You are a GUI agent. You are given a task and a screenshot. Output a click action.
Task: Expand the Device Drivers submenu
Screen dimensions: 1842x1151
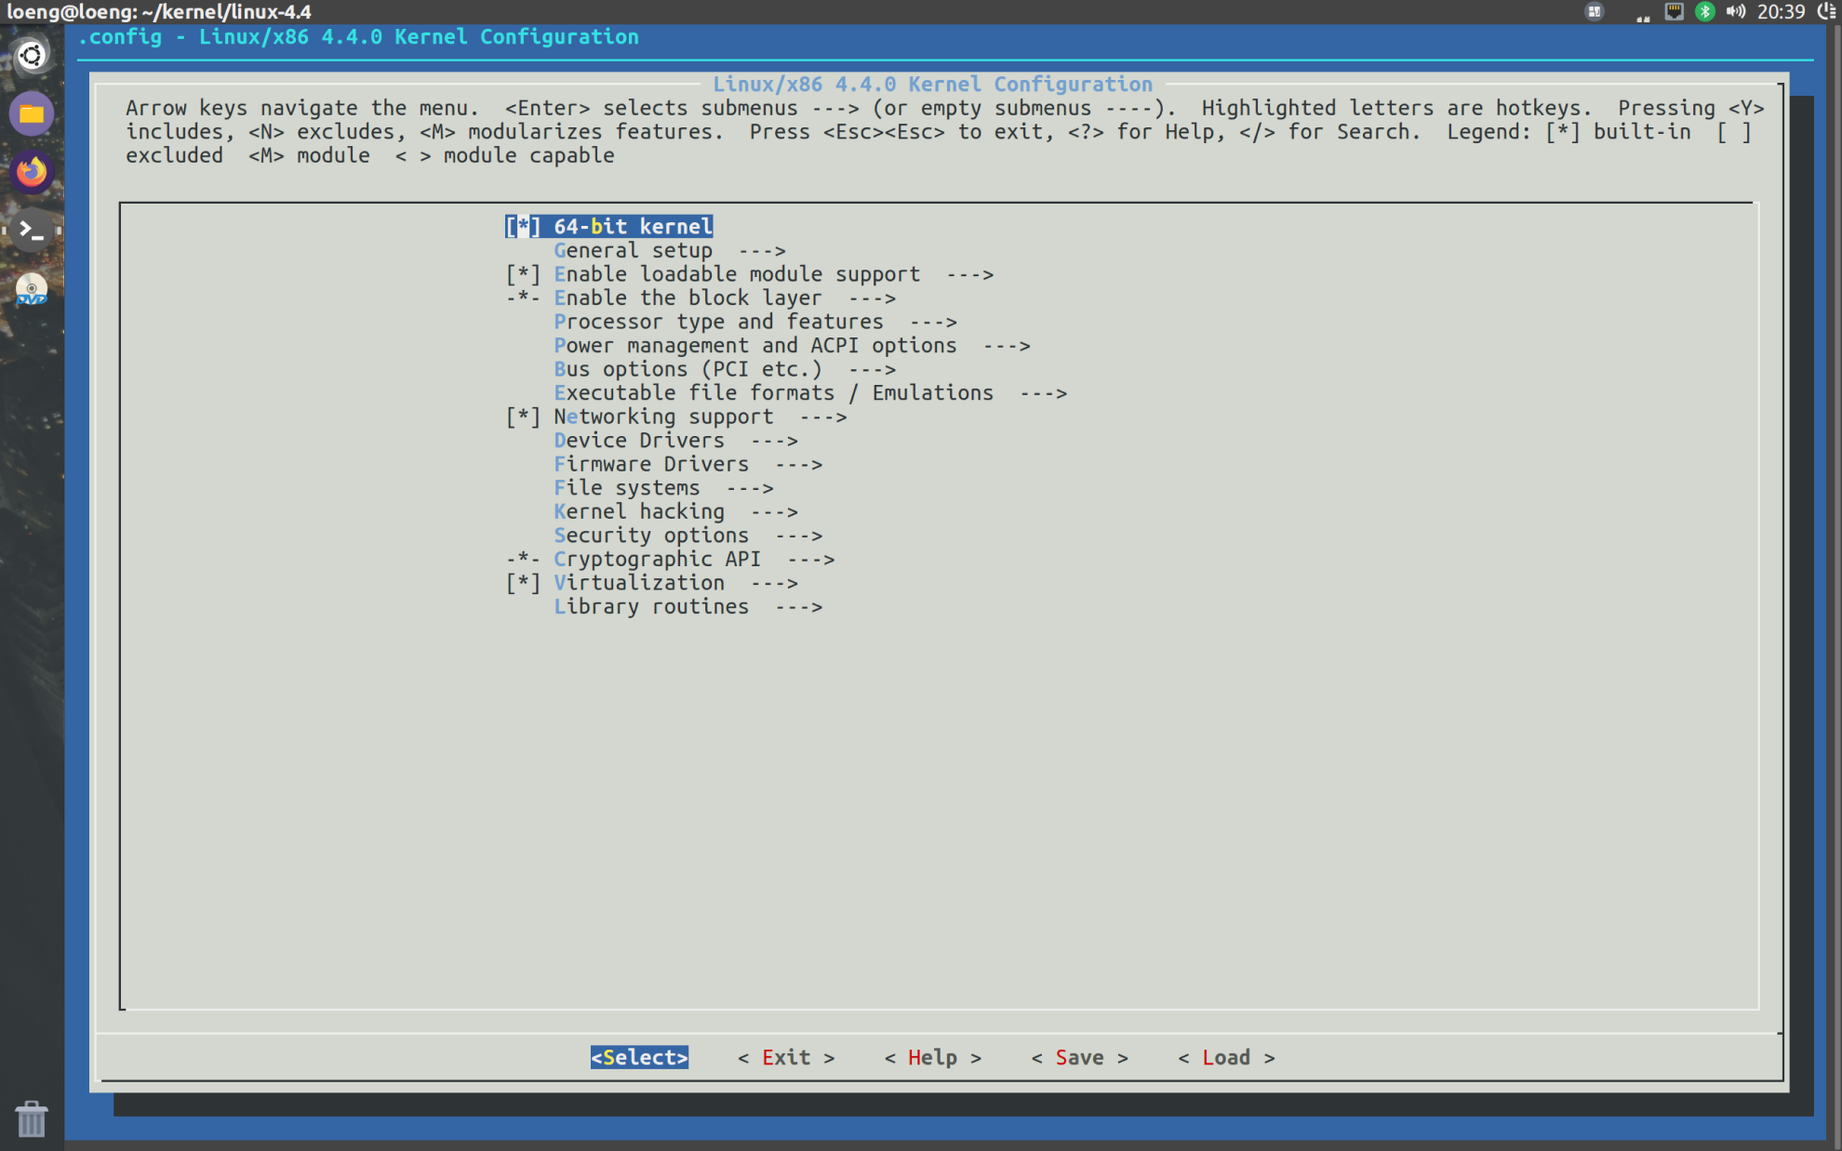(x=674, y=441)
